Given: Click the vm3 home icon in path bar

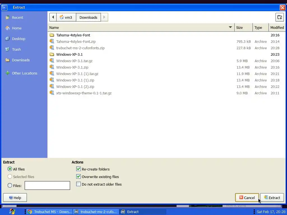Looking at the screenshot, I should [x=62, y=17].
